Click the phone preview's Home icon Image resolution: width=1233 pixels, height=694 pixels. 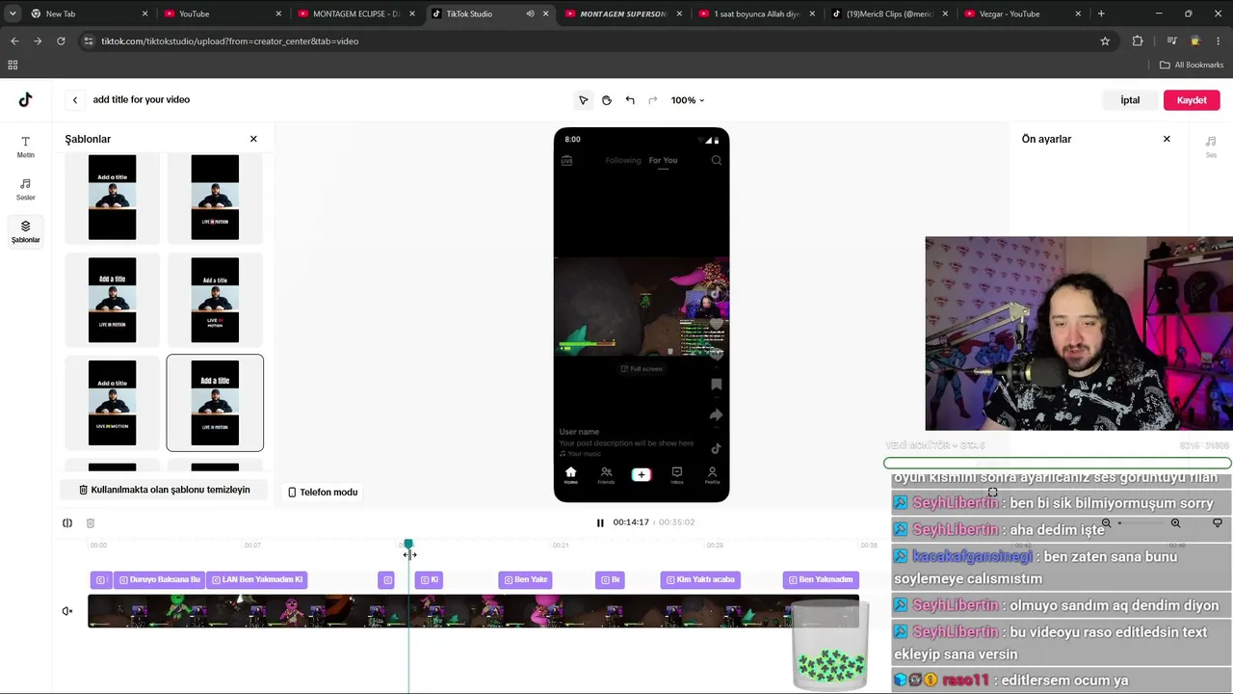pyautogui.click(x=570, y=474)
